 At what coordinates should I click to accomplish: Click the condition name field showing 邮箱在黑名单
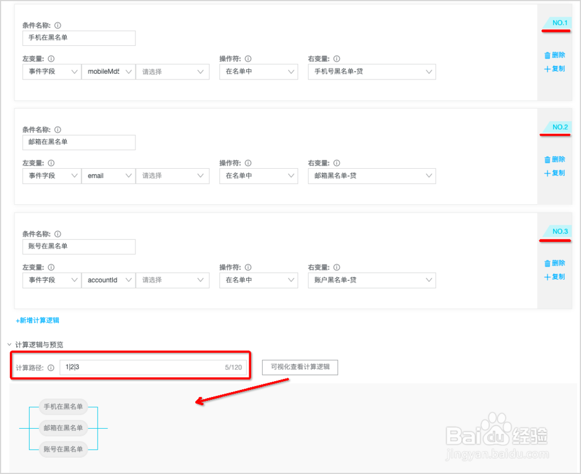pos(78,142)
